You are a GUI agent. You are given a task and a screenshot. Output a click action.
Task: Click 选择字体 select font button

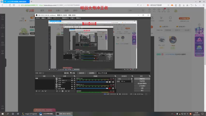coord(81,73)
